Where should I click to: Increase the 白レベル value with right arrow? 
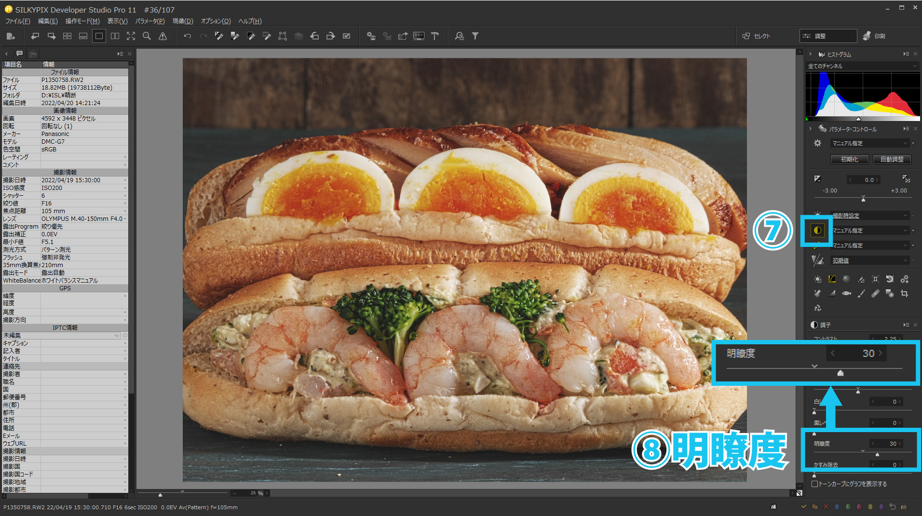pyautogui.click(x=900, y=402)
